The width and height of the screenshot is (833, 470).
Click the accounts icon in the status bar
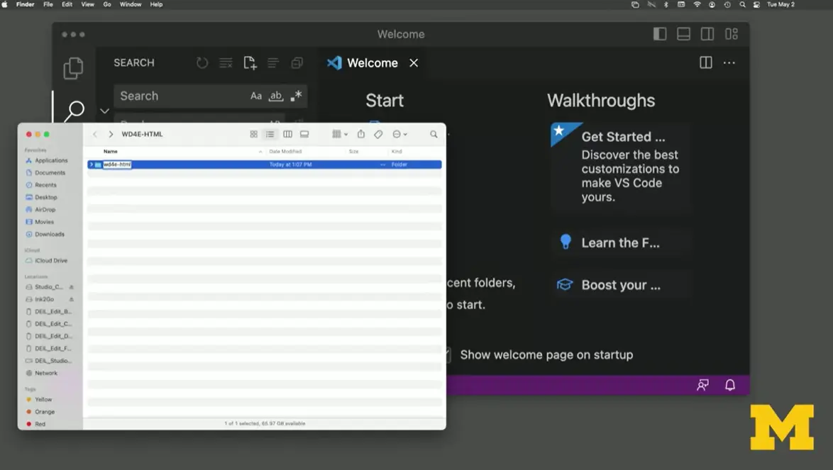(702, 384)
